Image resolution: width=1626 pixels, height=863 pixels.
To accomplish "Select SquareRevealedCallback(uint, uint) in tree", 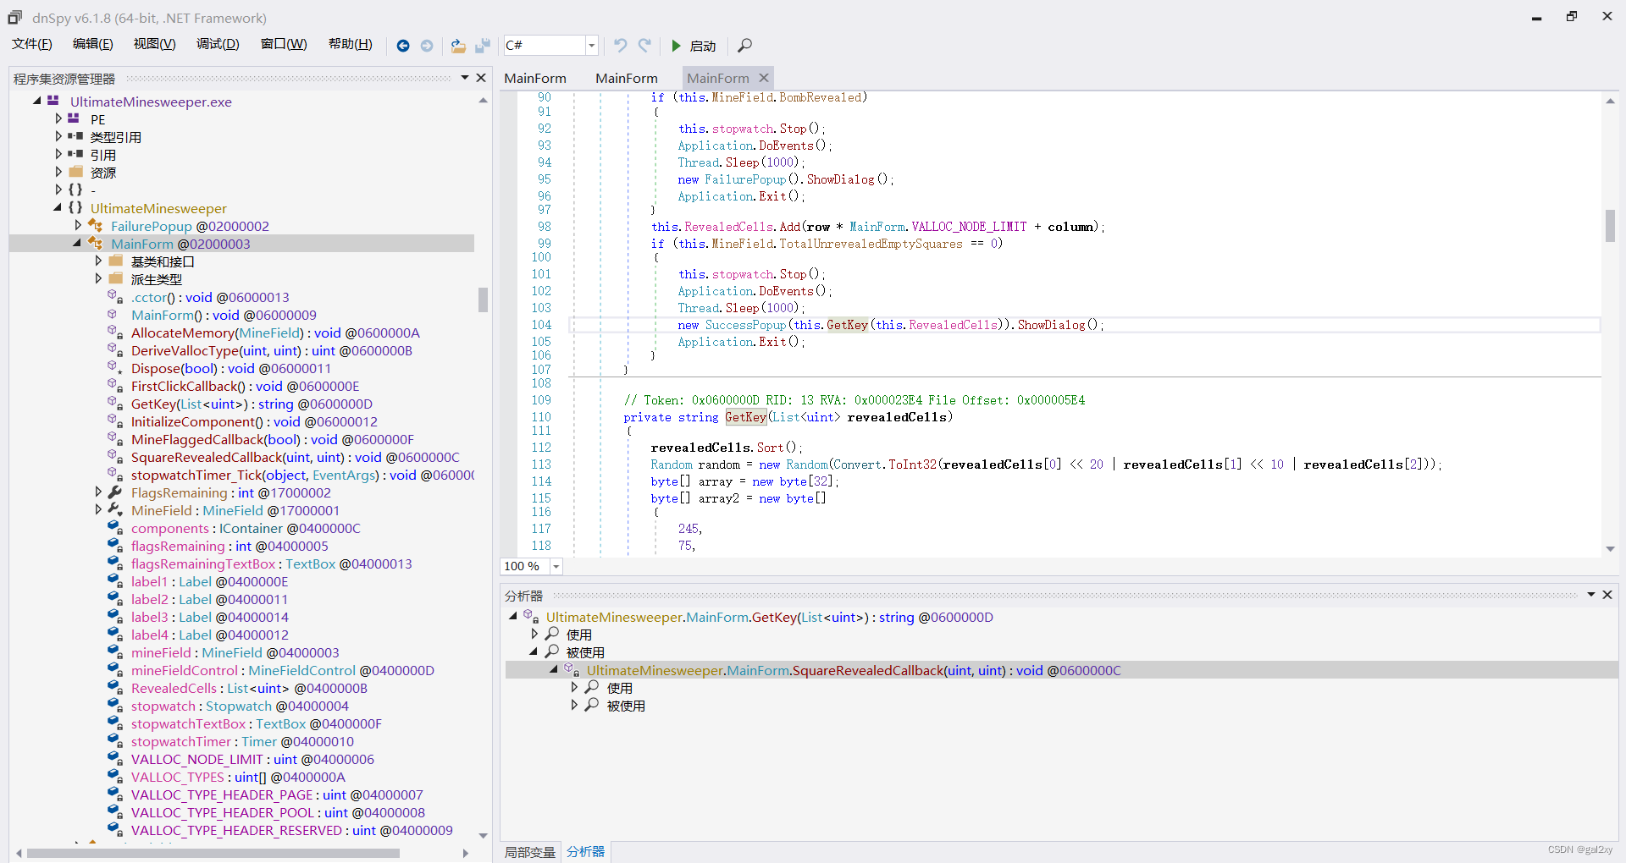I will click(x=295, y=457).
